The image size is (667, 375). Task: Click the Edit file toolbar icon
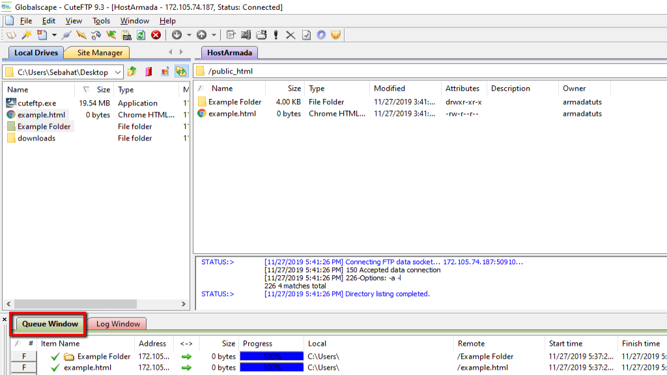pos(231,35)
